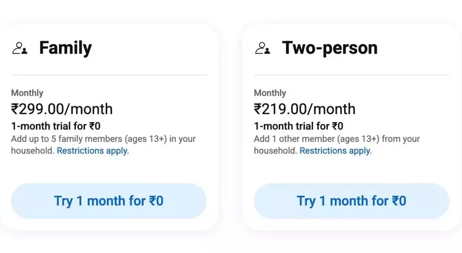Click 1-month trial text under ₹299.00

[56, 126]
